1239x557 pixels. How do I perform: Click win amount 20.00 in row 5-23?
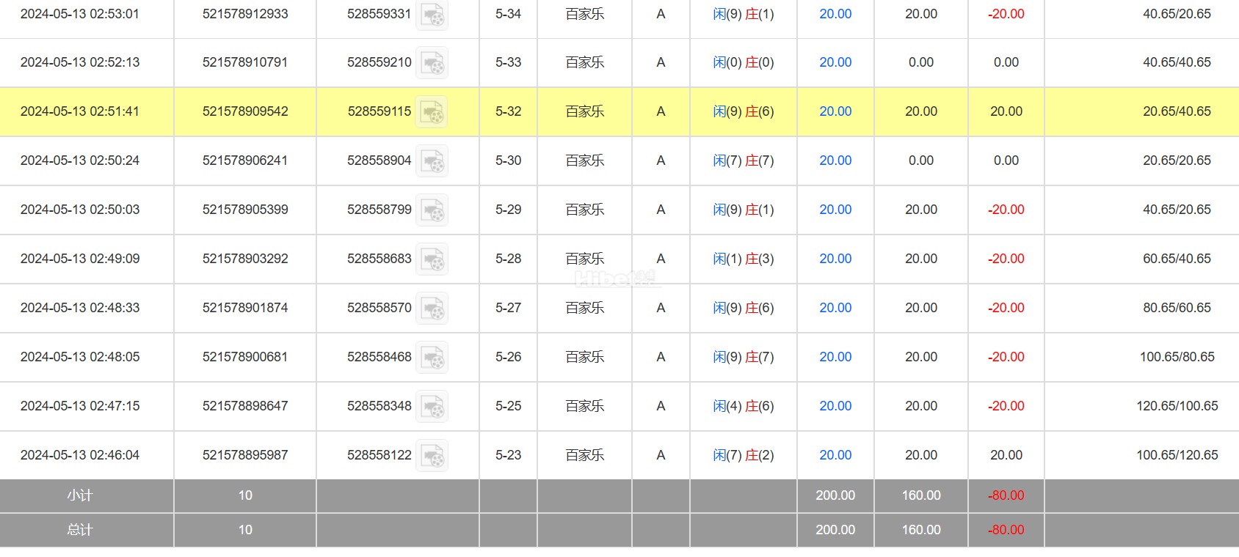(1006, 455)
